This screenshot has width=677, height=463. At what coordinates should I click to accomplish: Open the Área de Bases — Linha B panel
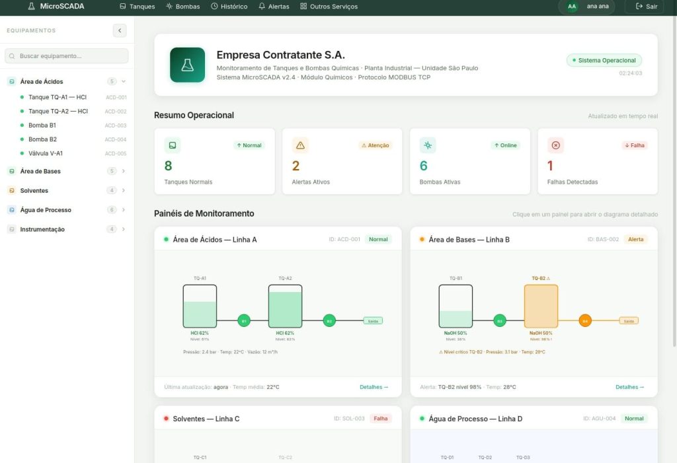tap(534, 312)
